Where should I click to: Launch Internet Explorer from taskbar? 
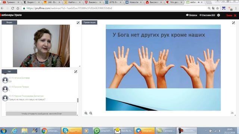tap(14, 131)
